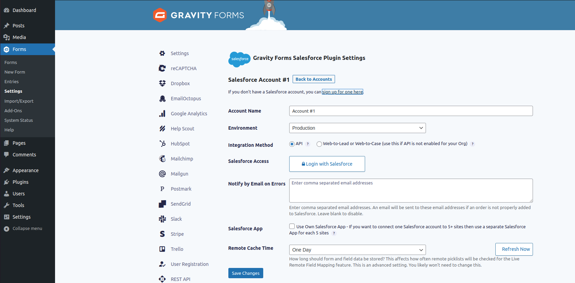Click the Help Scout icon
The height and width of the screenshot is (283, 575).
162,129
